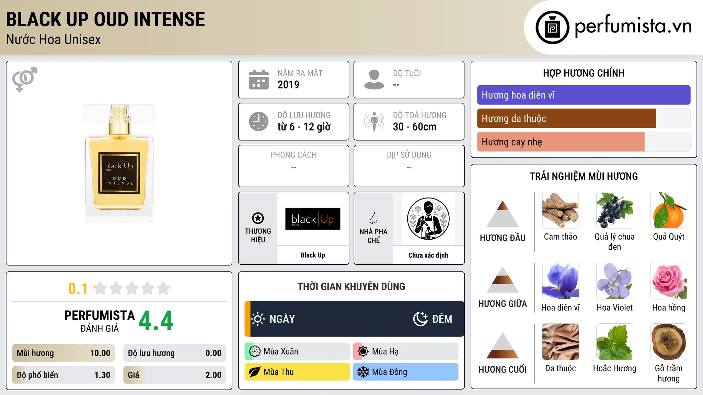
Task: Click the Black Up brand name link
Action: pyautogui.click(x=313, y=255)
